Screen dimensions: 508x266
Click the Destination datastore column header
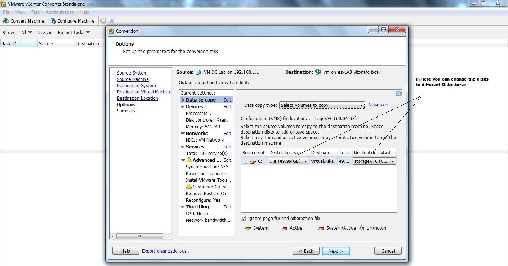click(x=374, y=152)
